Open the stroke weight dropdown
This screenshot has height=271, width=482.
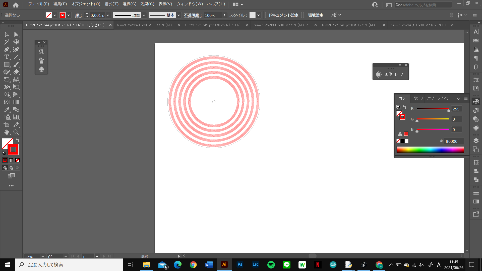click(x=108, y=15)
